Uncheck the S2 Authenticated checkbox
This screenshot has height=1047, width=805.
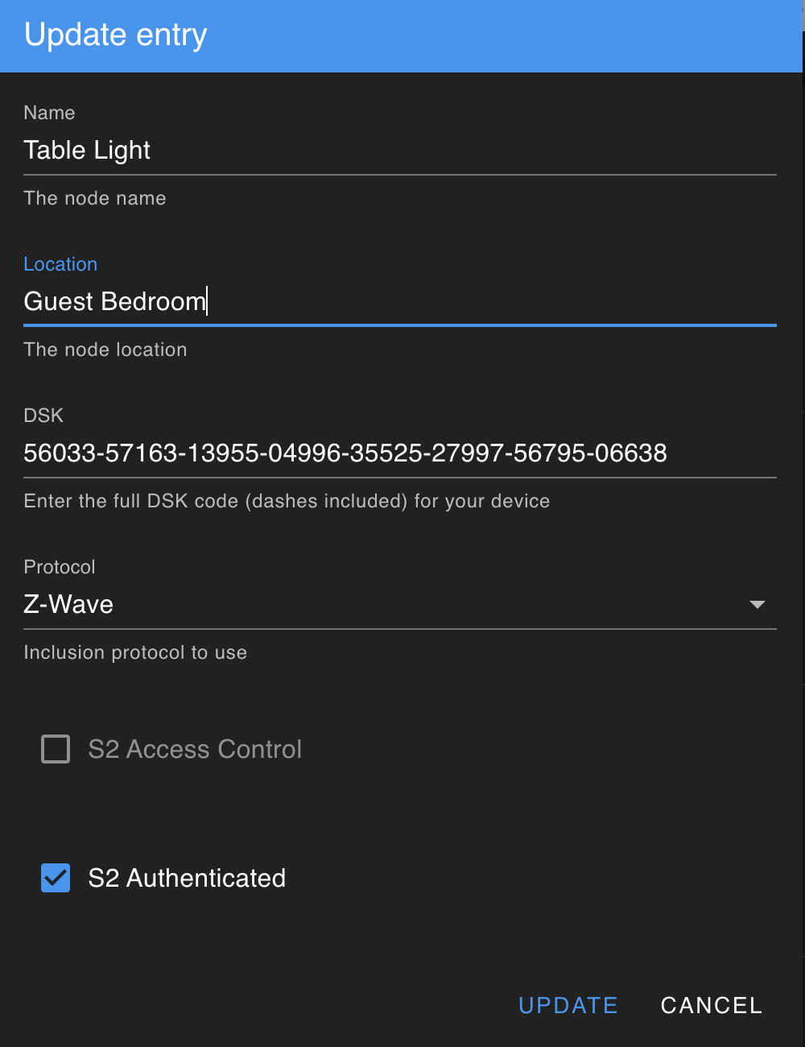click(56, 878)
